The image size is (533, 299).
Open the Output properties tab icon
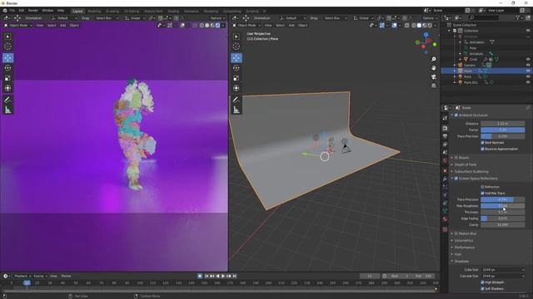(x=445, y=136)
